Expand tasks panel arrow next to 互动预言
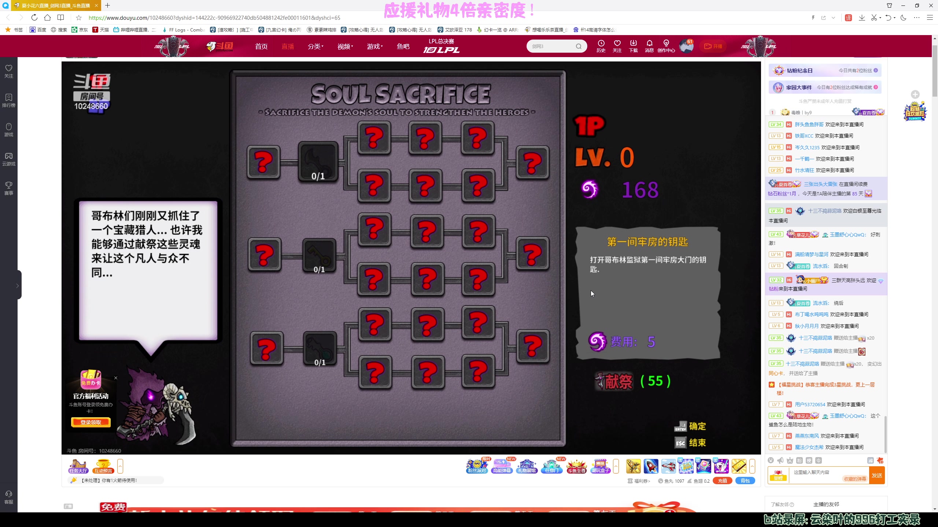 pos(120,466)
